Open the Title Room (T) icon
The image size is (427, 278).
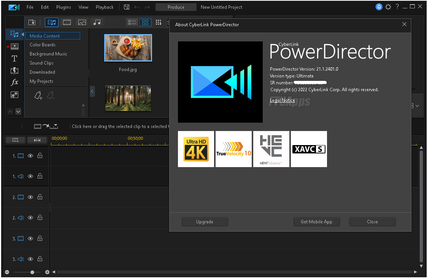(x=14, y=58)
